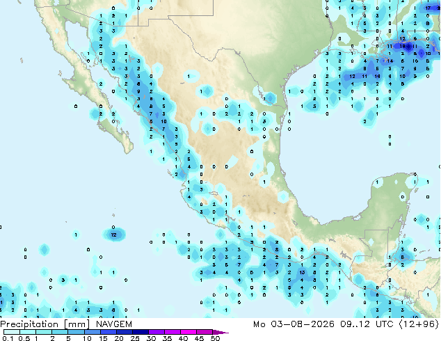
Task: Click the arrow tip beyond 50 on the color scale
Action: (x=220, y=332)
